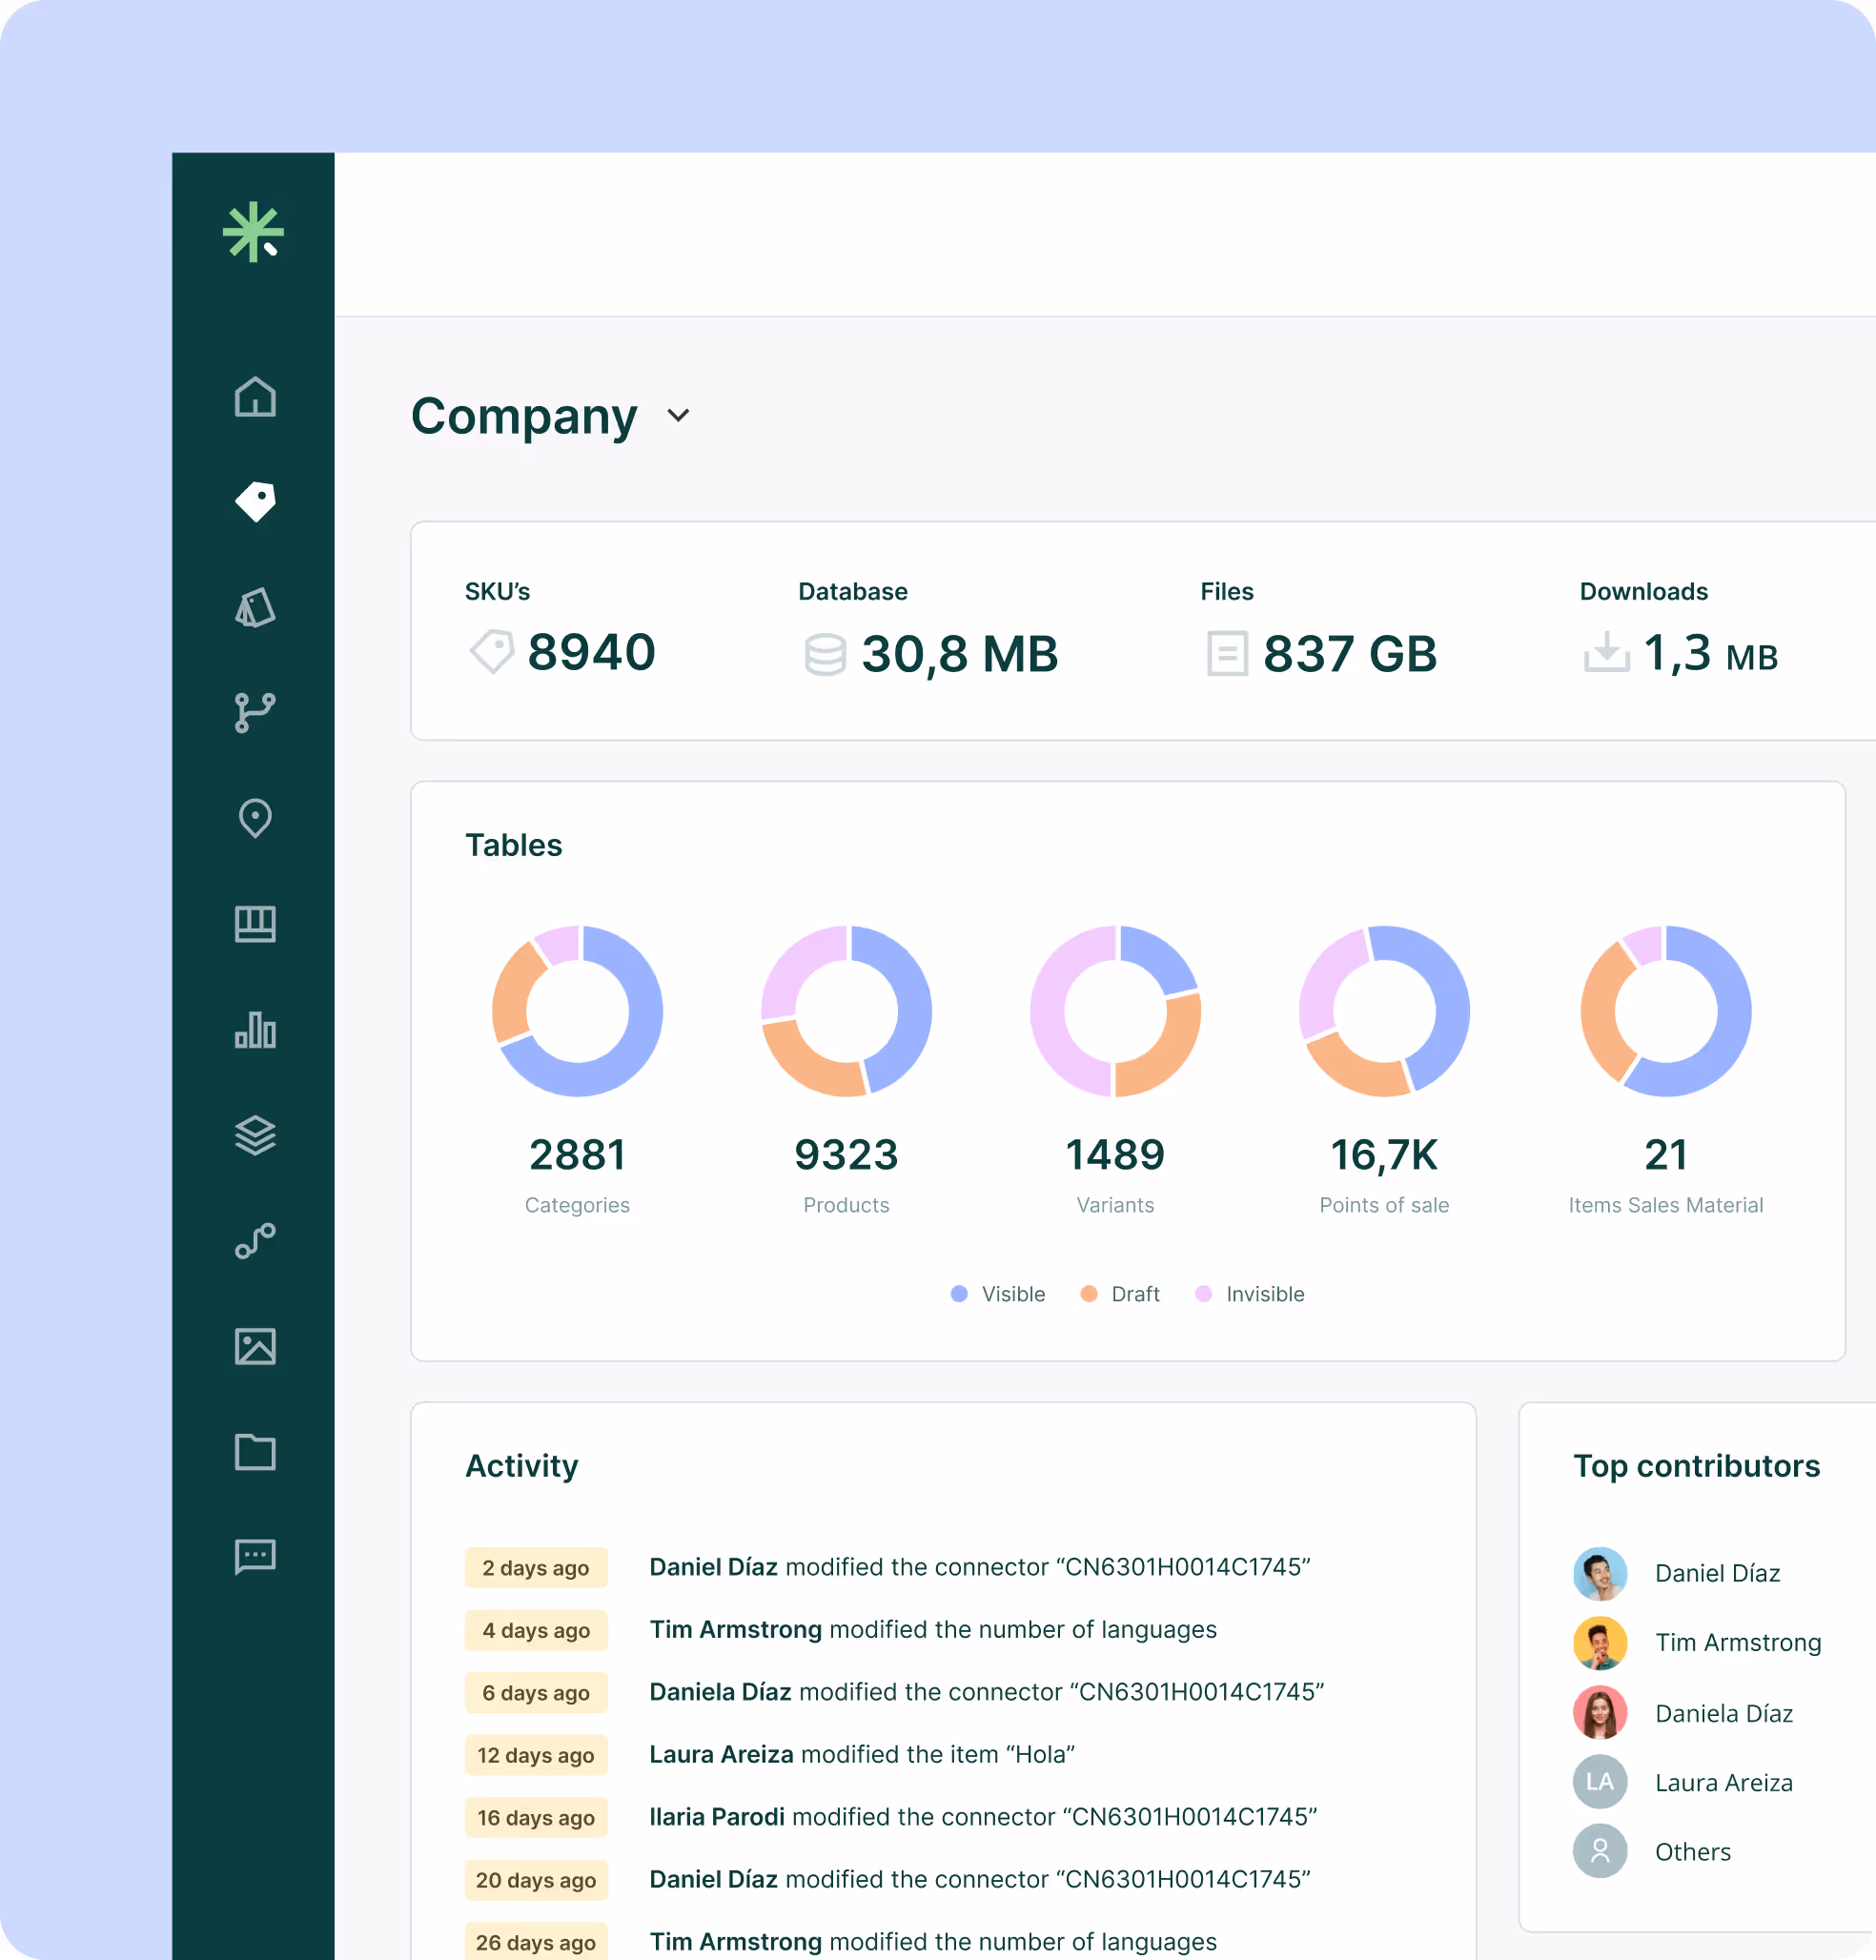This screenshot has width=1876, height=1960.
Task: Toggle Draft legend item
Action: [x=1121, y=1294]
